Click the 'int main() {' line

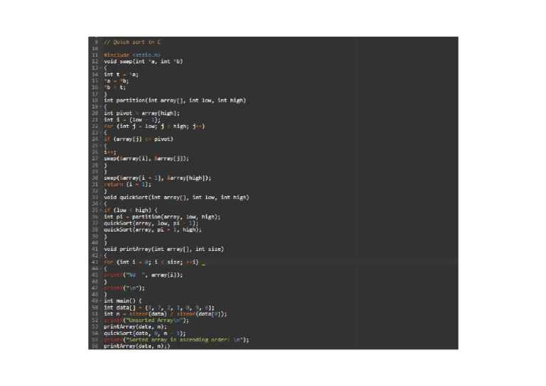coord(122,301)
